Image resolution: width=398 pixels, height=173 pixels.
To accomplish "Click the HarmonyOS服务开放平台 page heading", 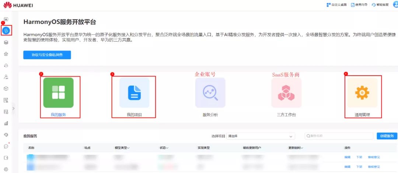I will click(60, 22).
